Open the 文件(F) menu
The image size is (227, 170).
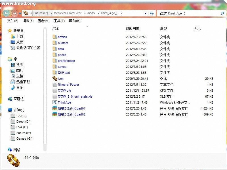[x=12, y=21]
